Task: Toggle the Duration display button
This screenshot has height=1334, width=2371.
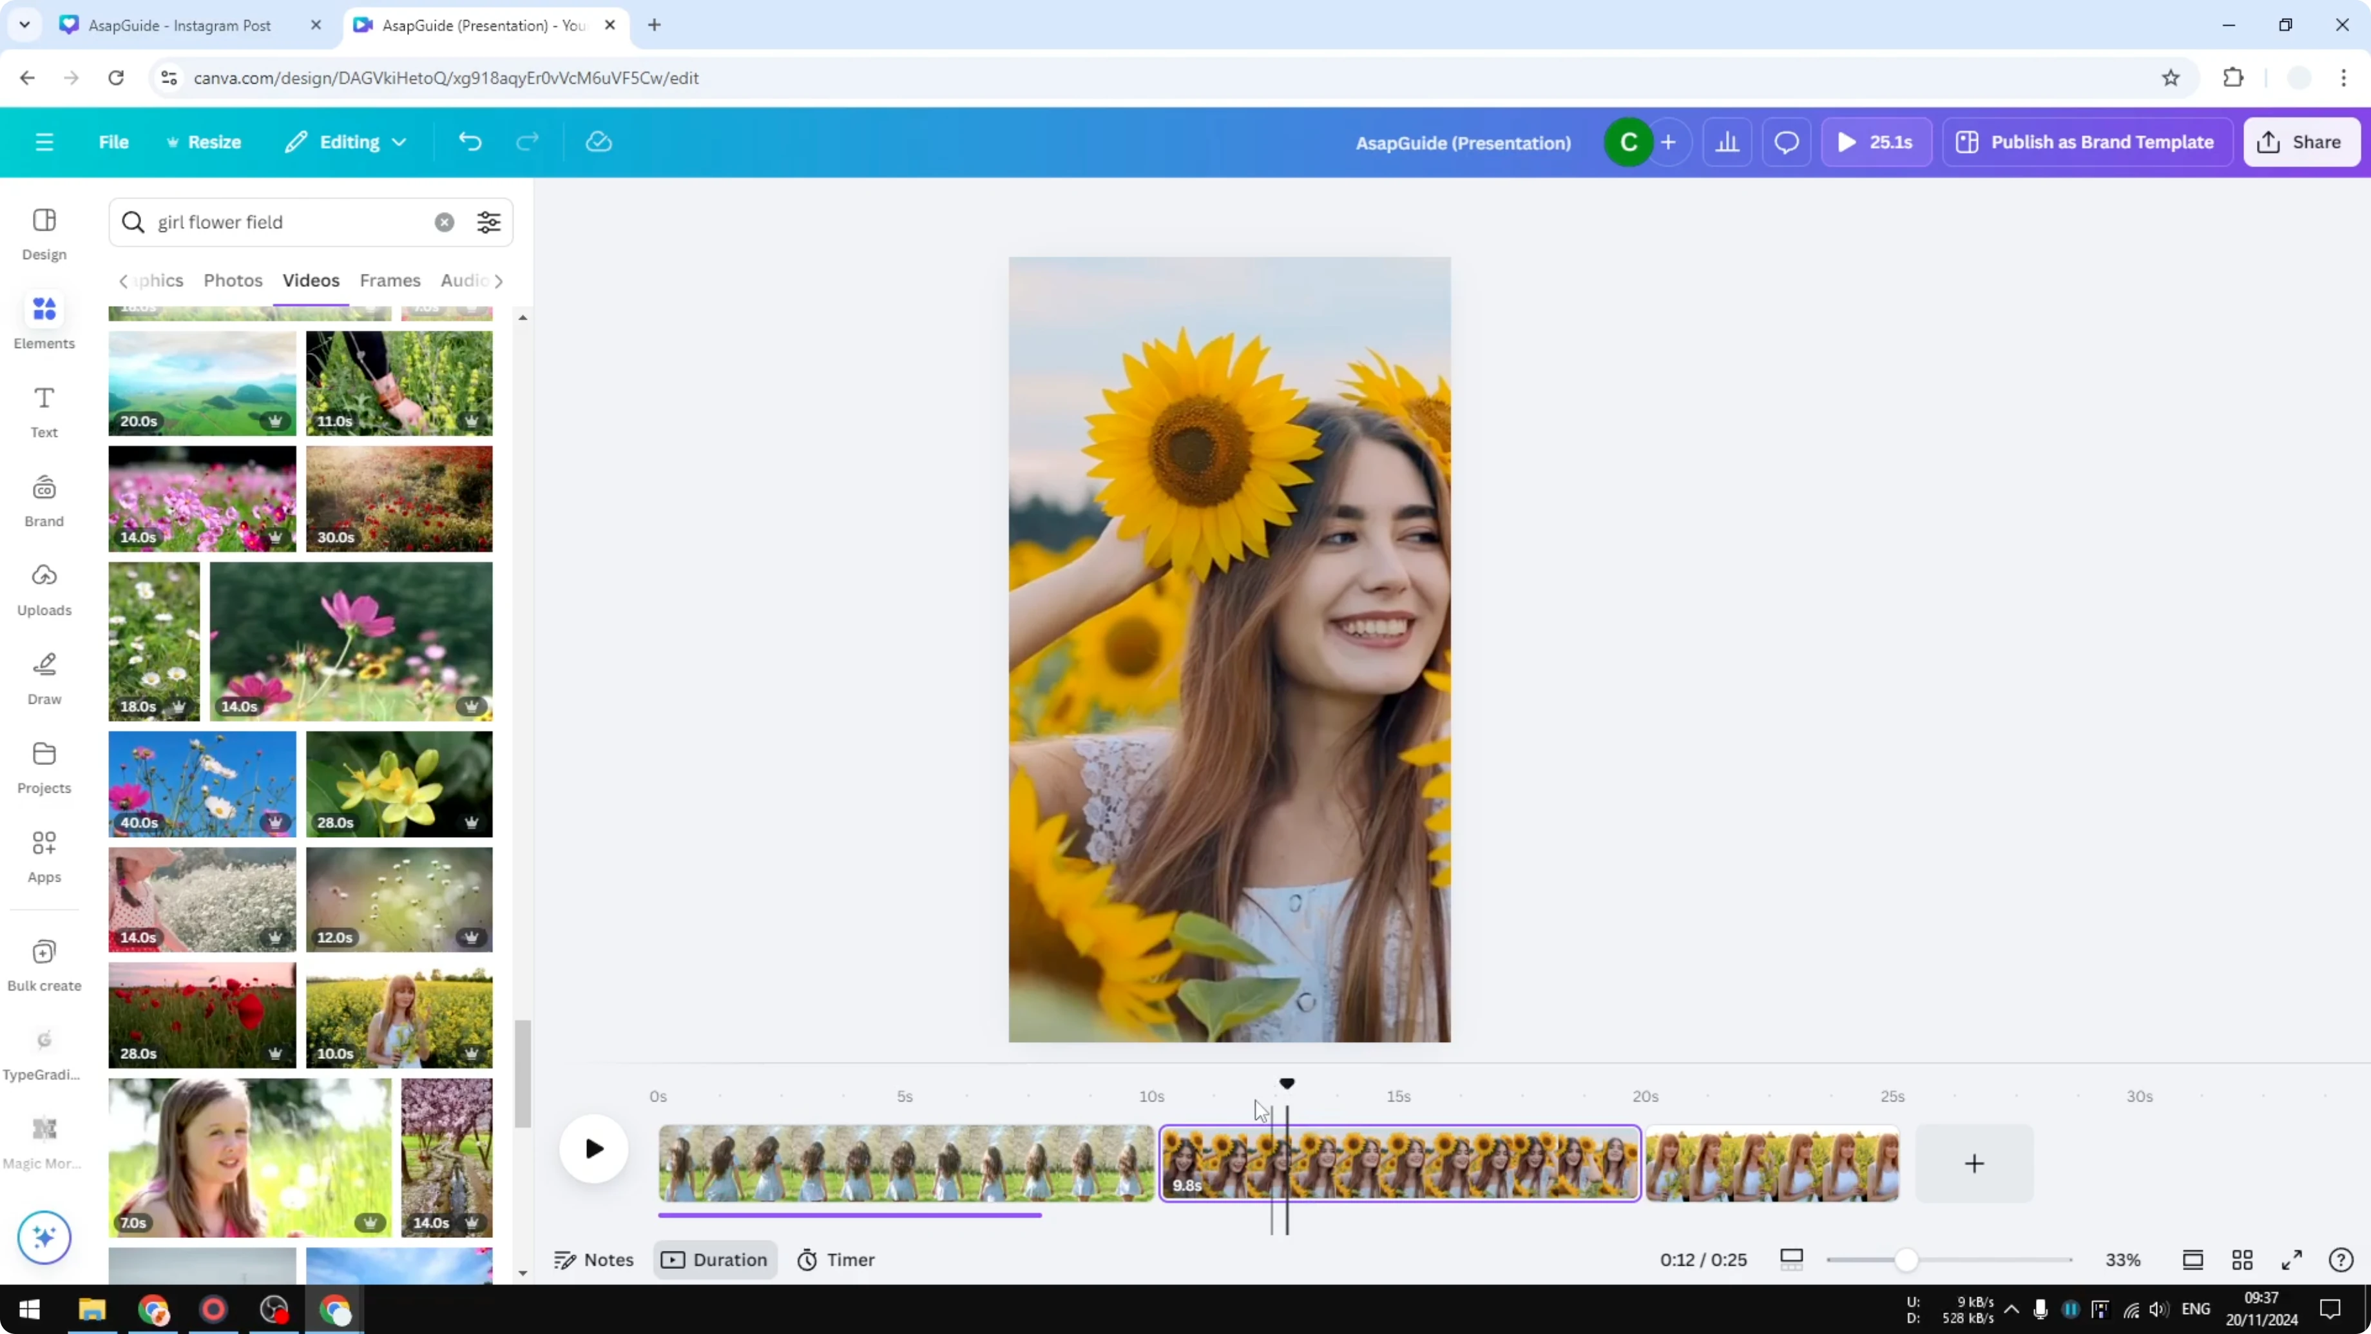Action: (715, 1259)
